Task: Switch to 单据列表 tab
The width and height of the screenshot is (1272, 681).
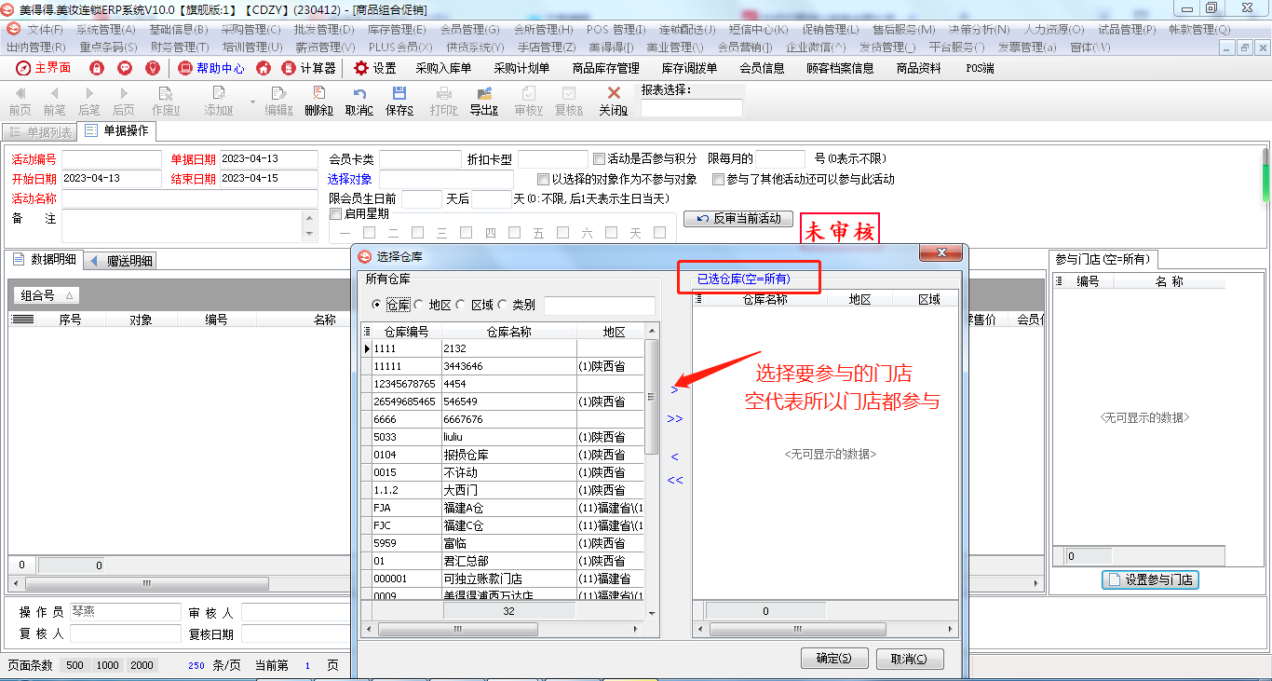Action: click(x=40, y=132)
